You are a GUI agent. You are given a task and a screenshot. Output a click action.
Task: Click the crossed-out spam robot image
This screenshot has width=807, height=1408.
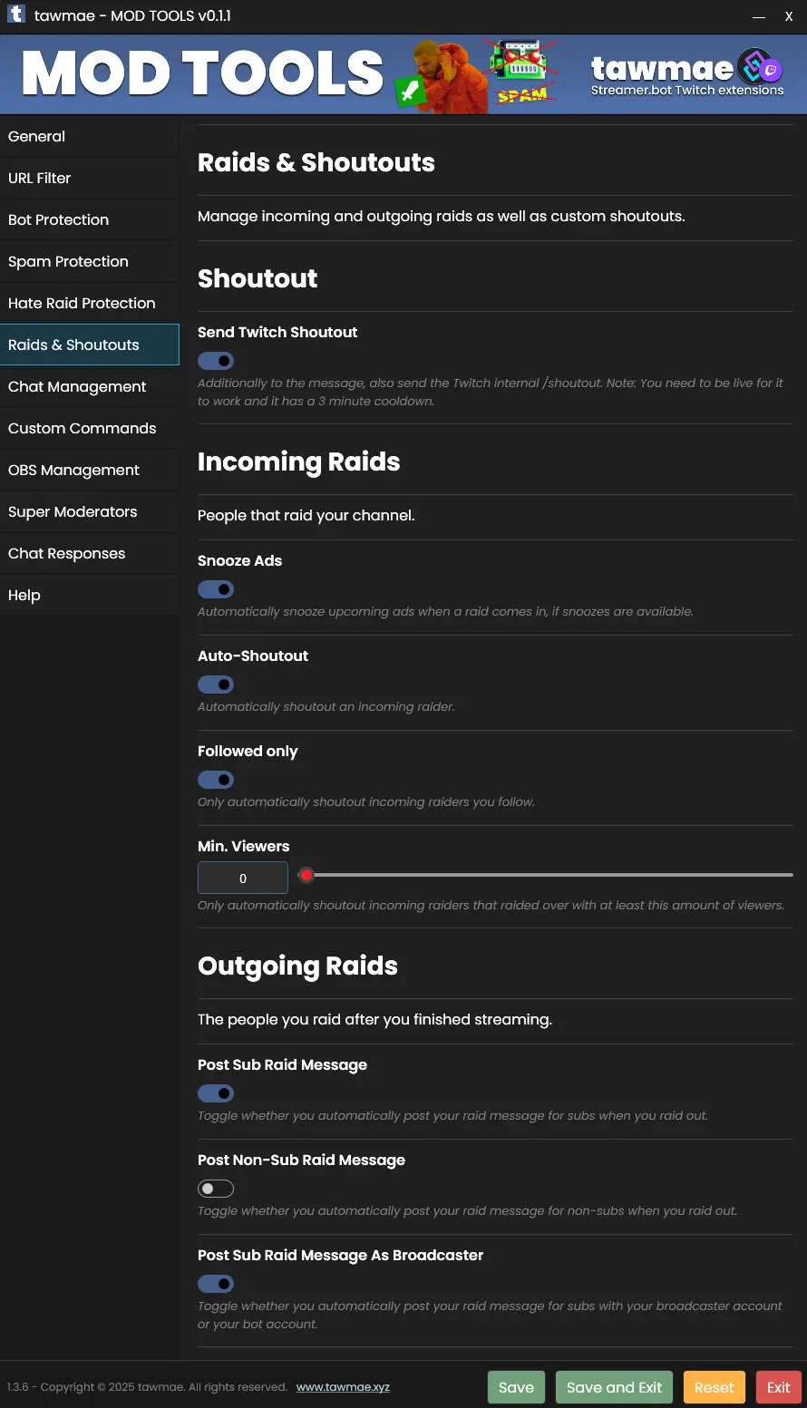point(522,72)
